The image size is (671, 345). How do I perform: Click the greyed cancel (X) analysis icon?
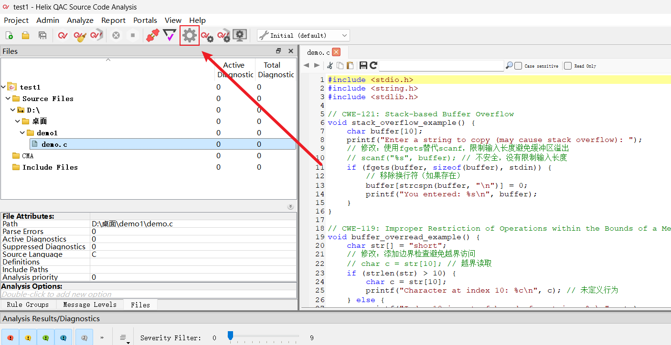click(116, 35)
